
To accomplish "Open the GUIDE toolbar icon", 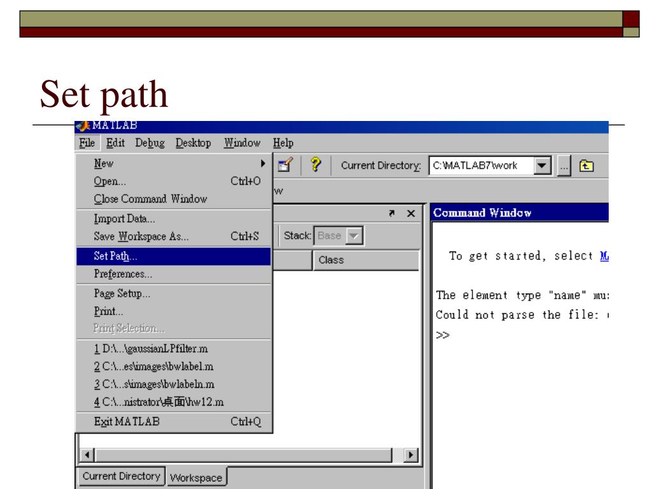I will (x=285, y=165).
